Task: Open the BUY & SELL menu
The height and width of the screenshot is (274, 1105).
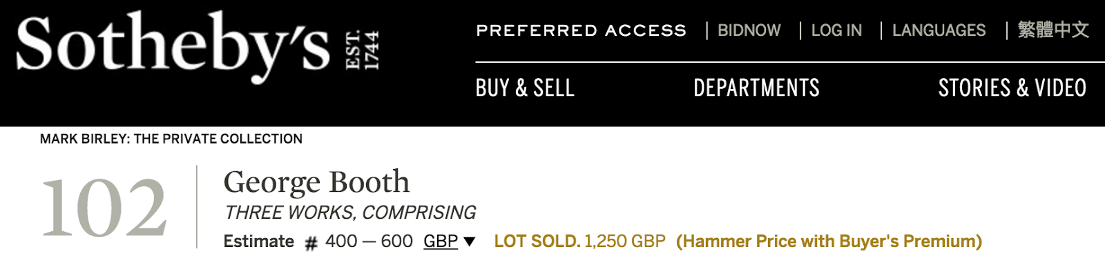Action: tap(525, 88)
